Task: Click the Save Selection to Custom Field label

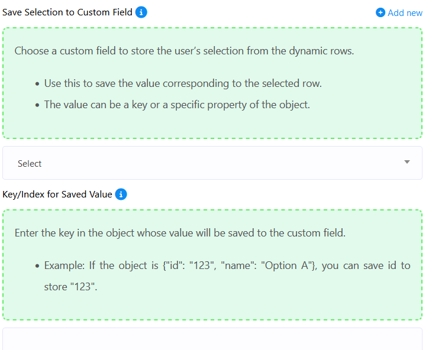Action: [x=67, y=12]
